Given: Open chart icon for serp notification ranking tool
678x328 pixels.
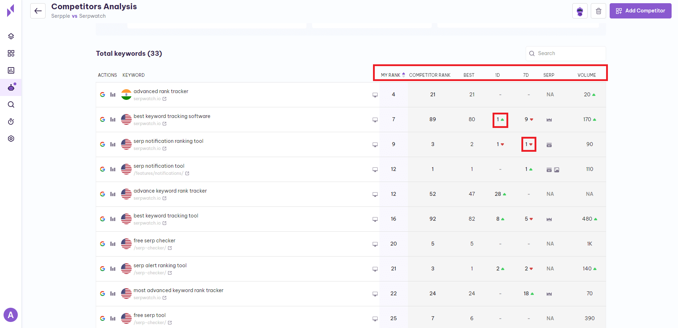Looking at the screenshot, I should (113, 144).
